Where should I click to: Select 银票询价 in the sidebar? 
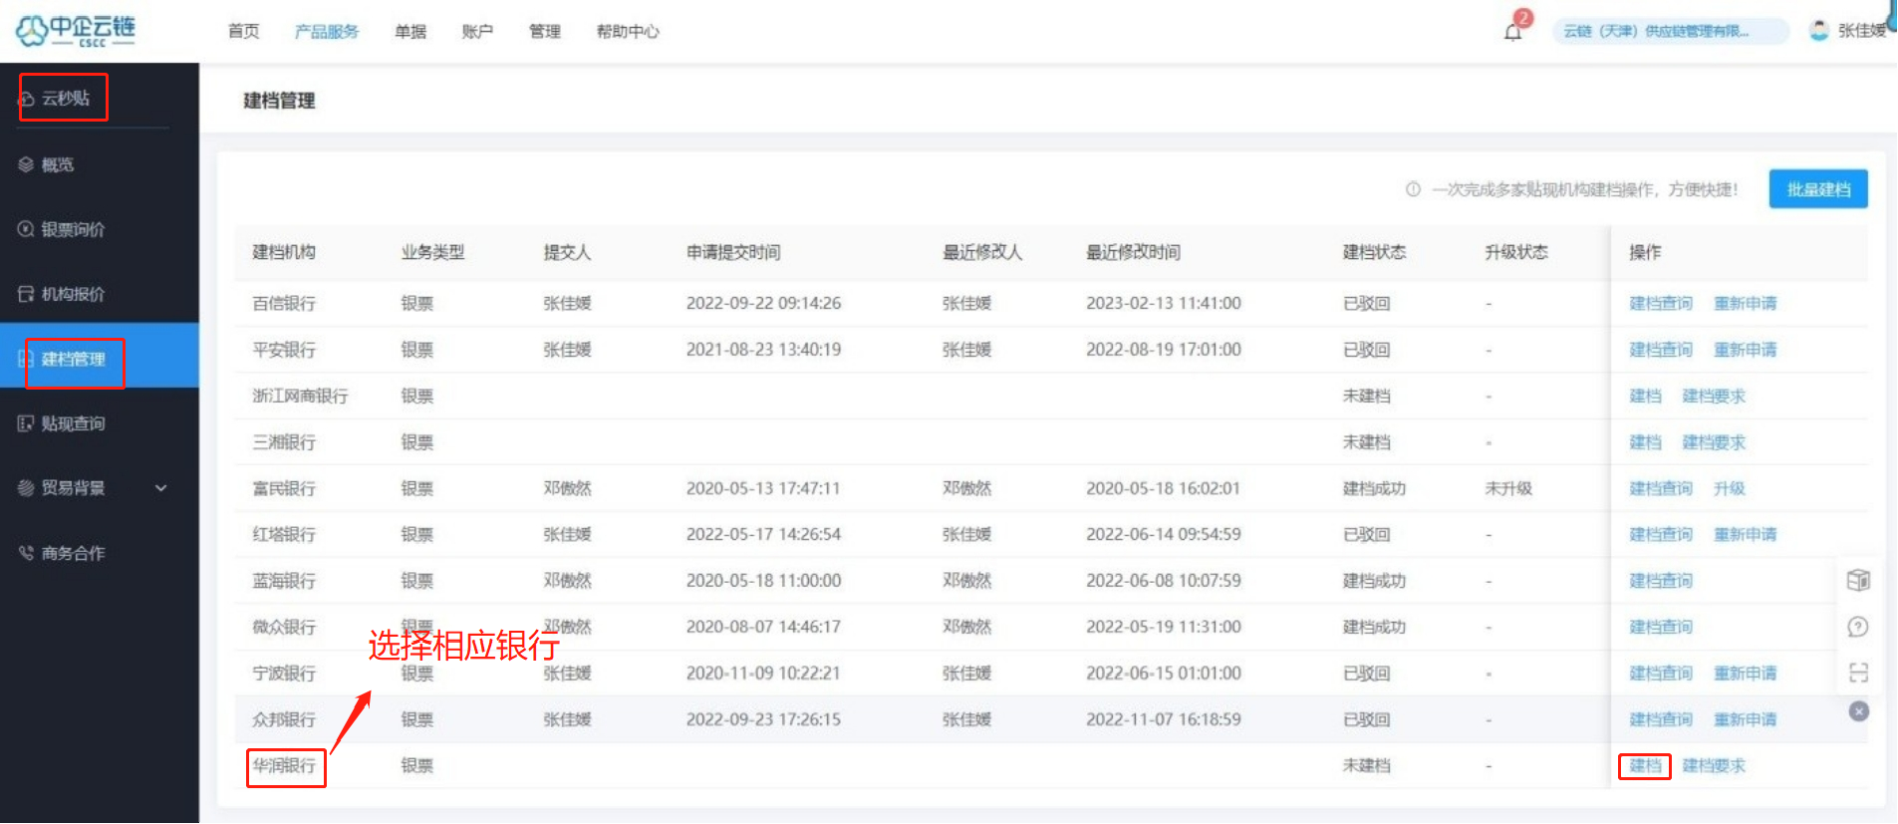coord(73,229)
